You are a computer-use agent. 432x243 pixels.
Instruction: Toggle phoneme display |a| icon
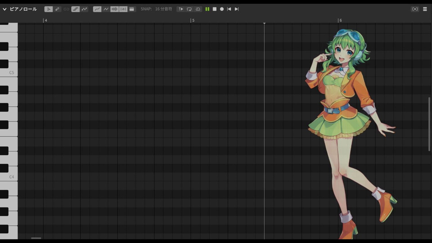(x=123, y=9)
